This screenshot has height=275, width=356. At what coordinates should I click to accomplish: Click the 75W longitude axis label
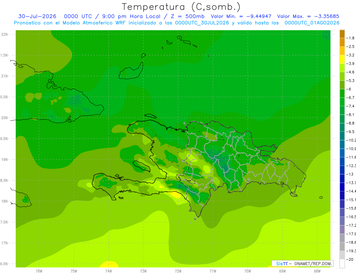[x=74, y=271]
